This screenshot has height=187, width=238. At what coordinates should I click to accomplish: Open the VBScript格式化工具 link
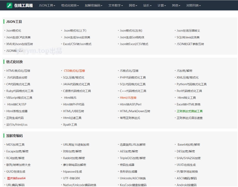tap(19, 98)
